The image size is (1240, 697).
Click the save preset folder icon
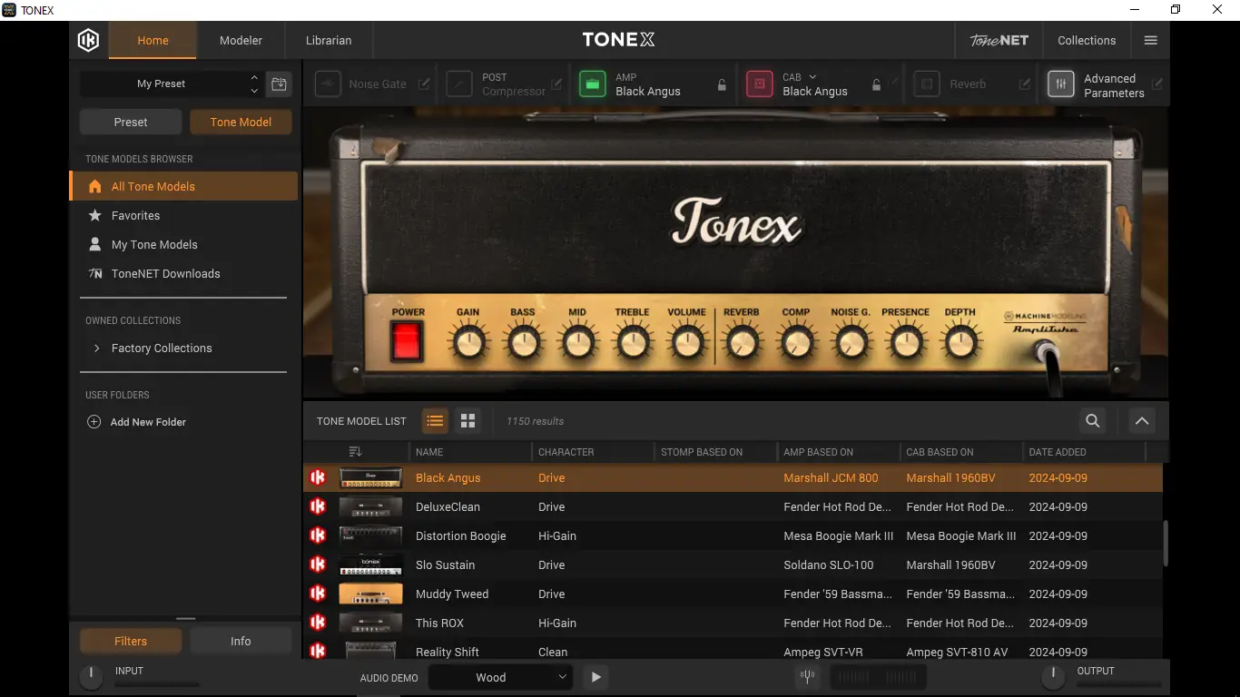click(x=279, y=83)
